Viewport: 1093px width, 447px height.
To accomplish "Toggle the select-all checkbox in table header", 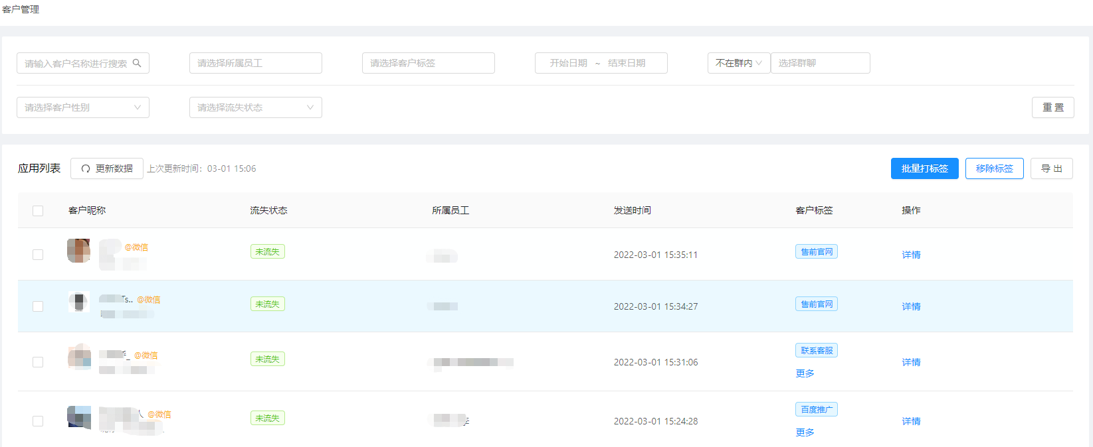I will click(x=38, y=211).
